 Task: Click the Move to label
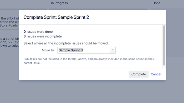(x=48, y=50)
